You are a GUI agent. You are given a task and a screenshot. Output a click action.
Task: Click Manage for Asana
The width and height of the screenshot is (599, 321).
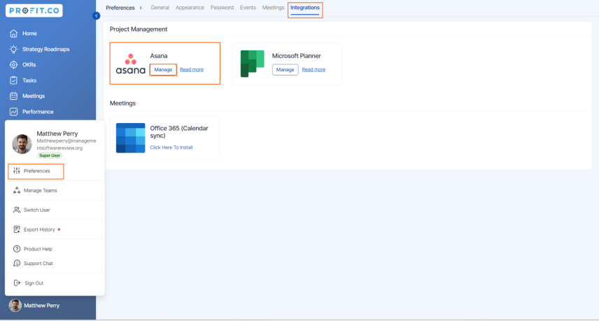click(163, 70)
